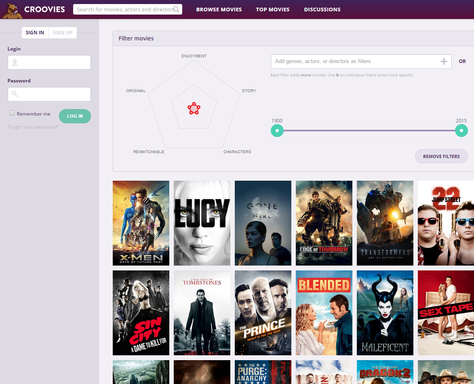
Task: Open the Lucy movie poster
Action: 202,223
